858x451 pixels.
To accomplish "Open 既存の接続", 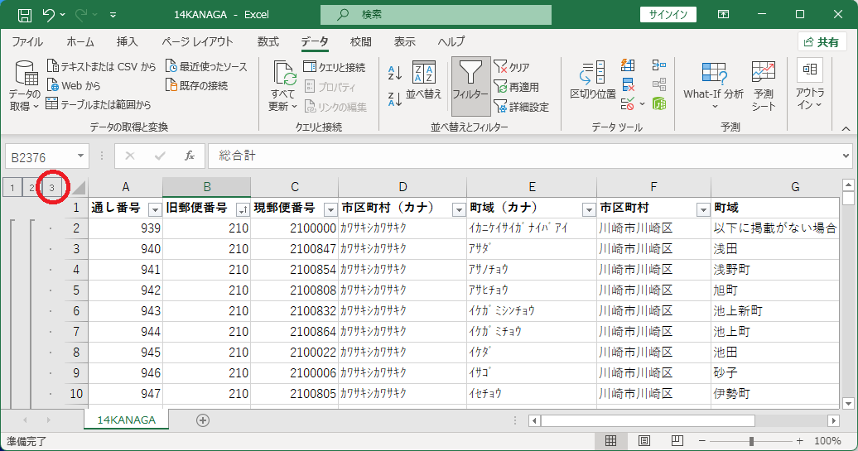I will pyautogui.click(x=196, y=85).
